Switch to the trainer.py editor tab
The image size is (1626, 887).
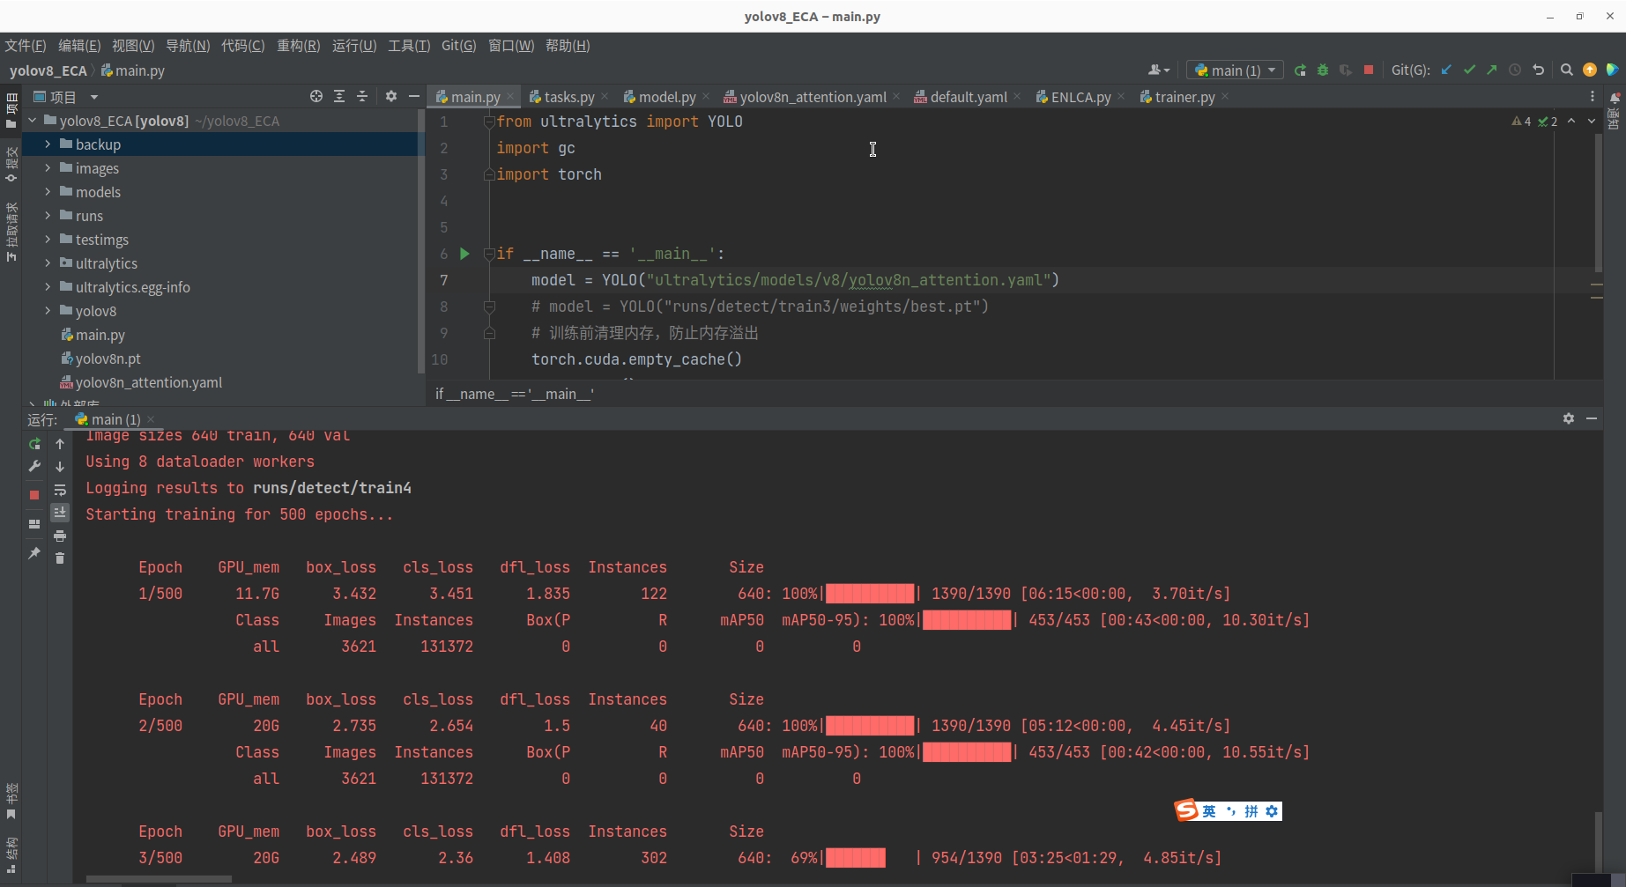[x=1184, y=97]
